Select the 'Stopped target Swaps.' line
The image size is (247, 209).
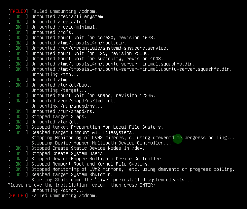coord(59,117)
